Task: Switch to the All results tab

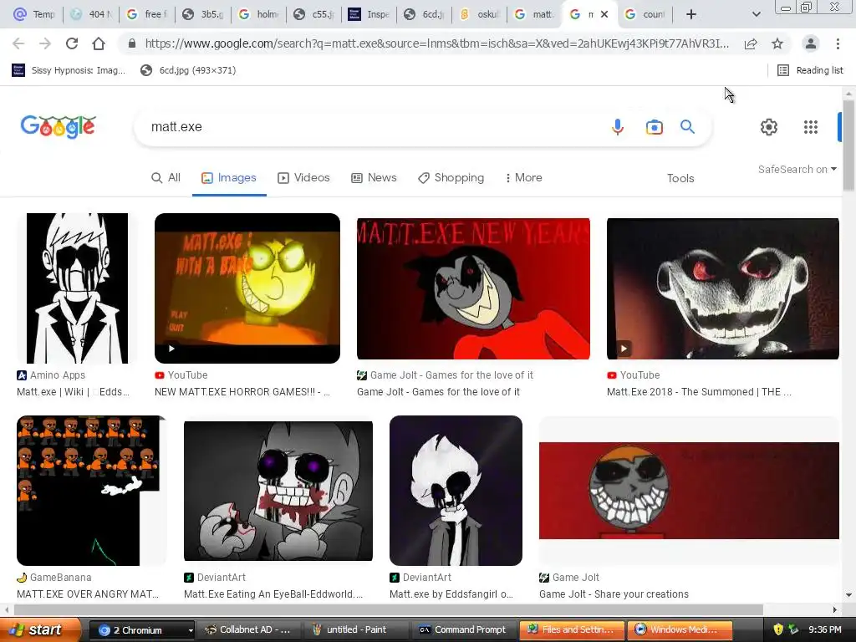Action: (166, 177)
